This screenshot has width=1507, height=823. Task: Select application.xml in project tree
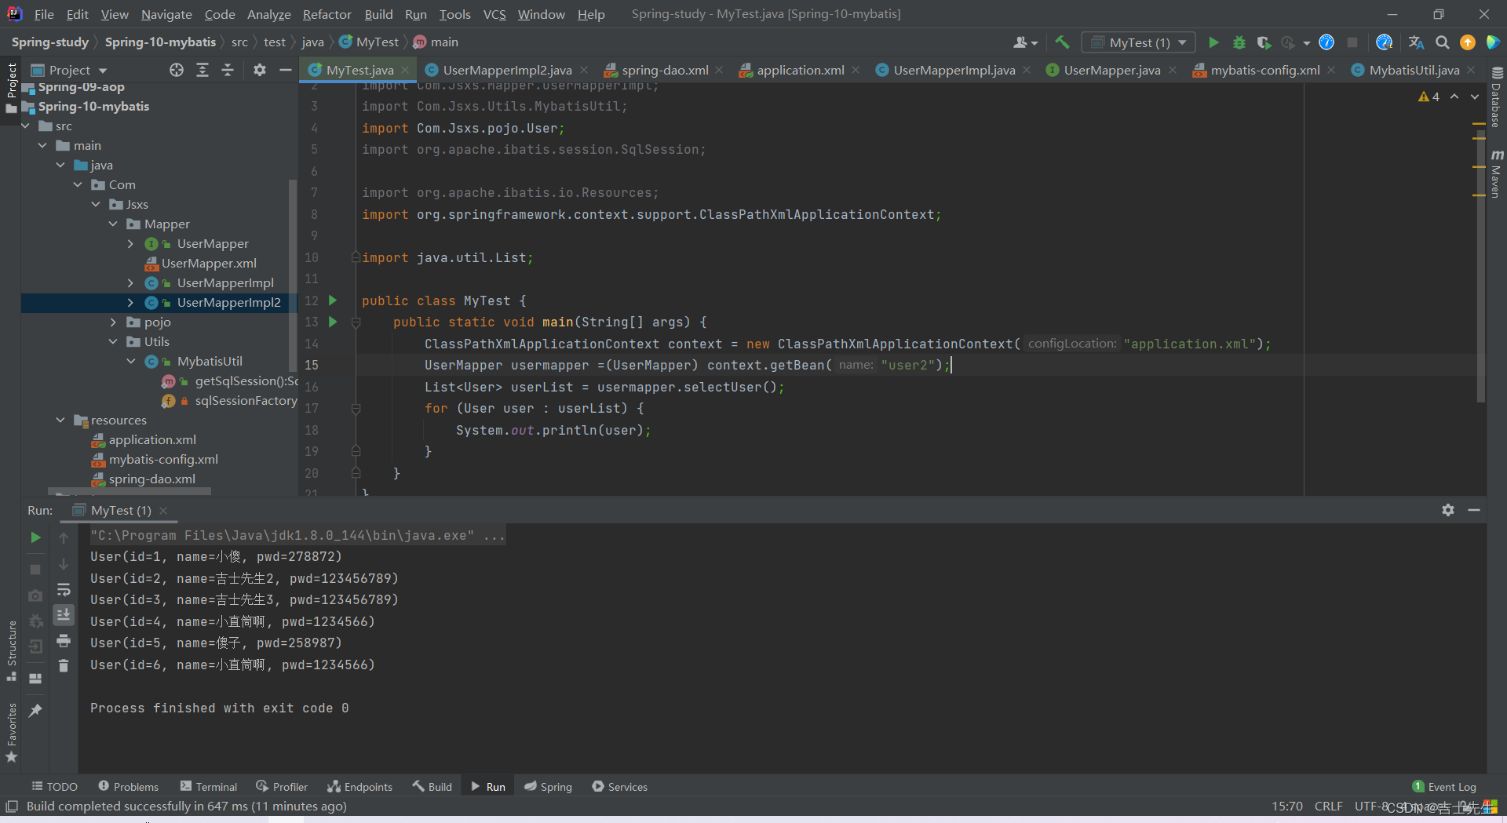point(152,439)
